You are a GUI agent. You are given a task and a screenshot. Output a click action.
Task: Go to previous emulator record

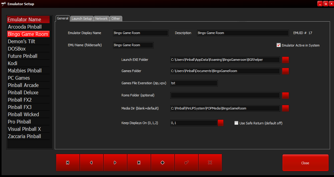[91, 163]
